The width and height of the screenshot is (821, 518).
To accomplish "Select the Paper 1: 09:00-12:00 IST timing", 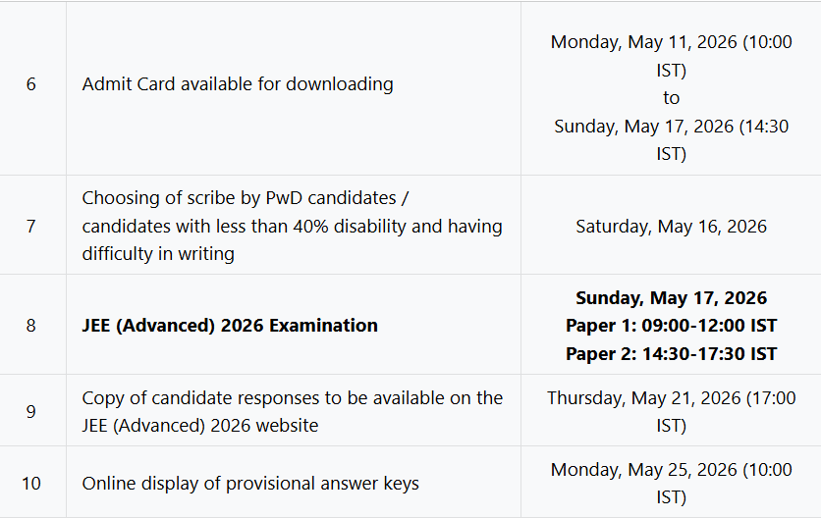I will point(671,326).
